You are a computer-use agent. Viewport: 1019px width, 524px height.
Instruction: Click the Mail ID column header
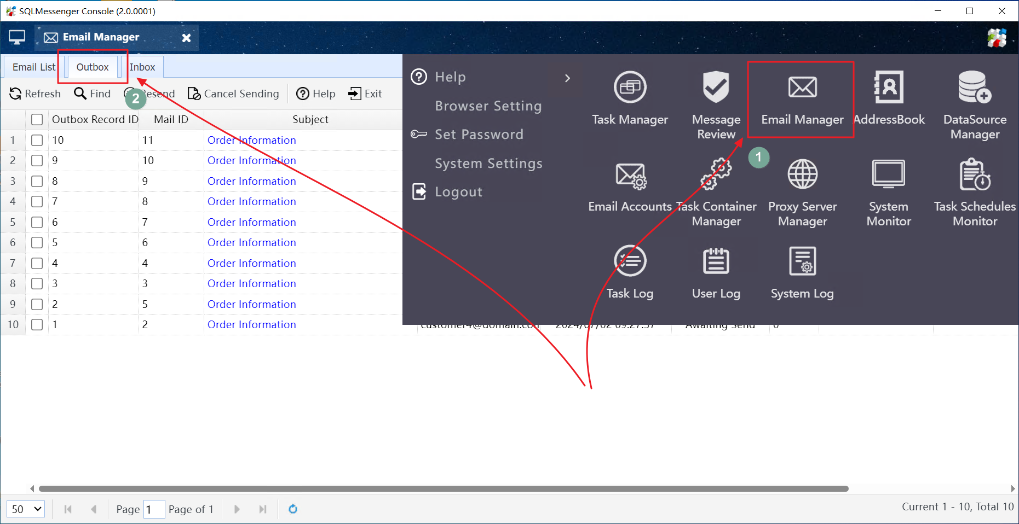tap(171, 120)
